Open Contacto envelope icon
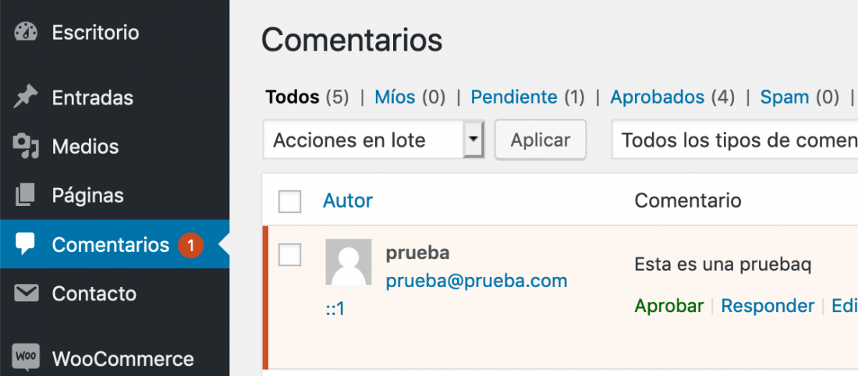Viewport: 858px width, 376px height. click(x=26, y=293)
